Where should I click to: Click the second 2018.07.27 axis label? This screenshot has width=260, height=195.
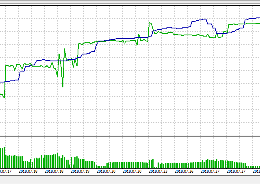236,171
